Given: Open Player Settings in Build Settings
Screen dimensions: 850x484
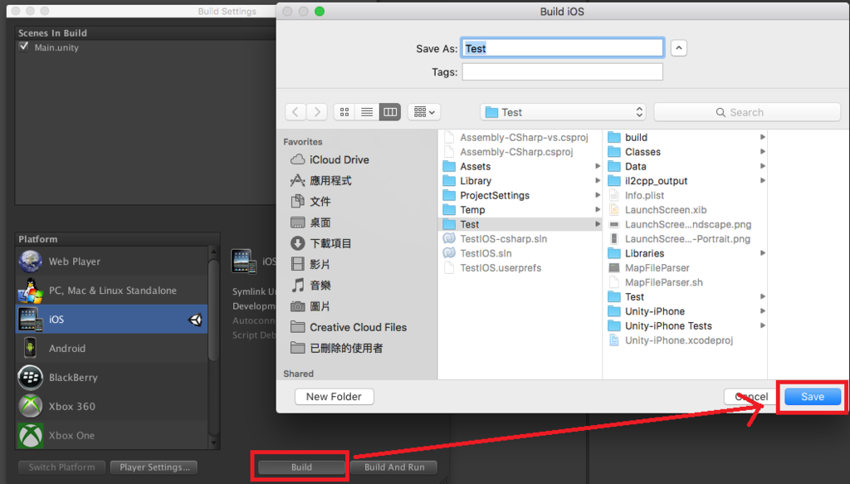Looking at the screenshot, I should click(x=154, y=467).
